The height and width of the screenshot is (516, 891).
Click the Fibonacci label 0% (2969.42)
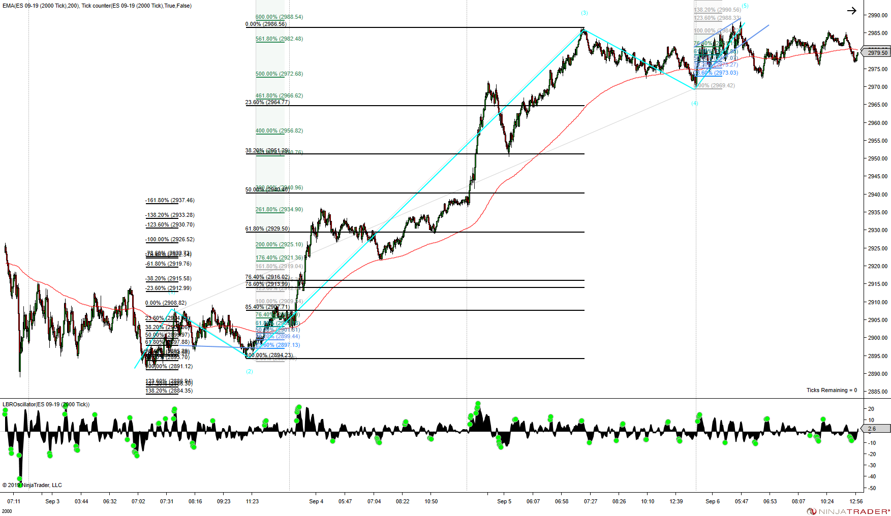[x=715, y=85]
